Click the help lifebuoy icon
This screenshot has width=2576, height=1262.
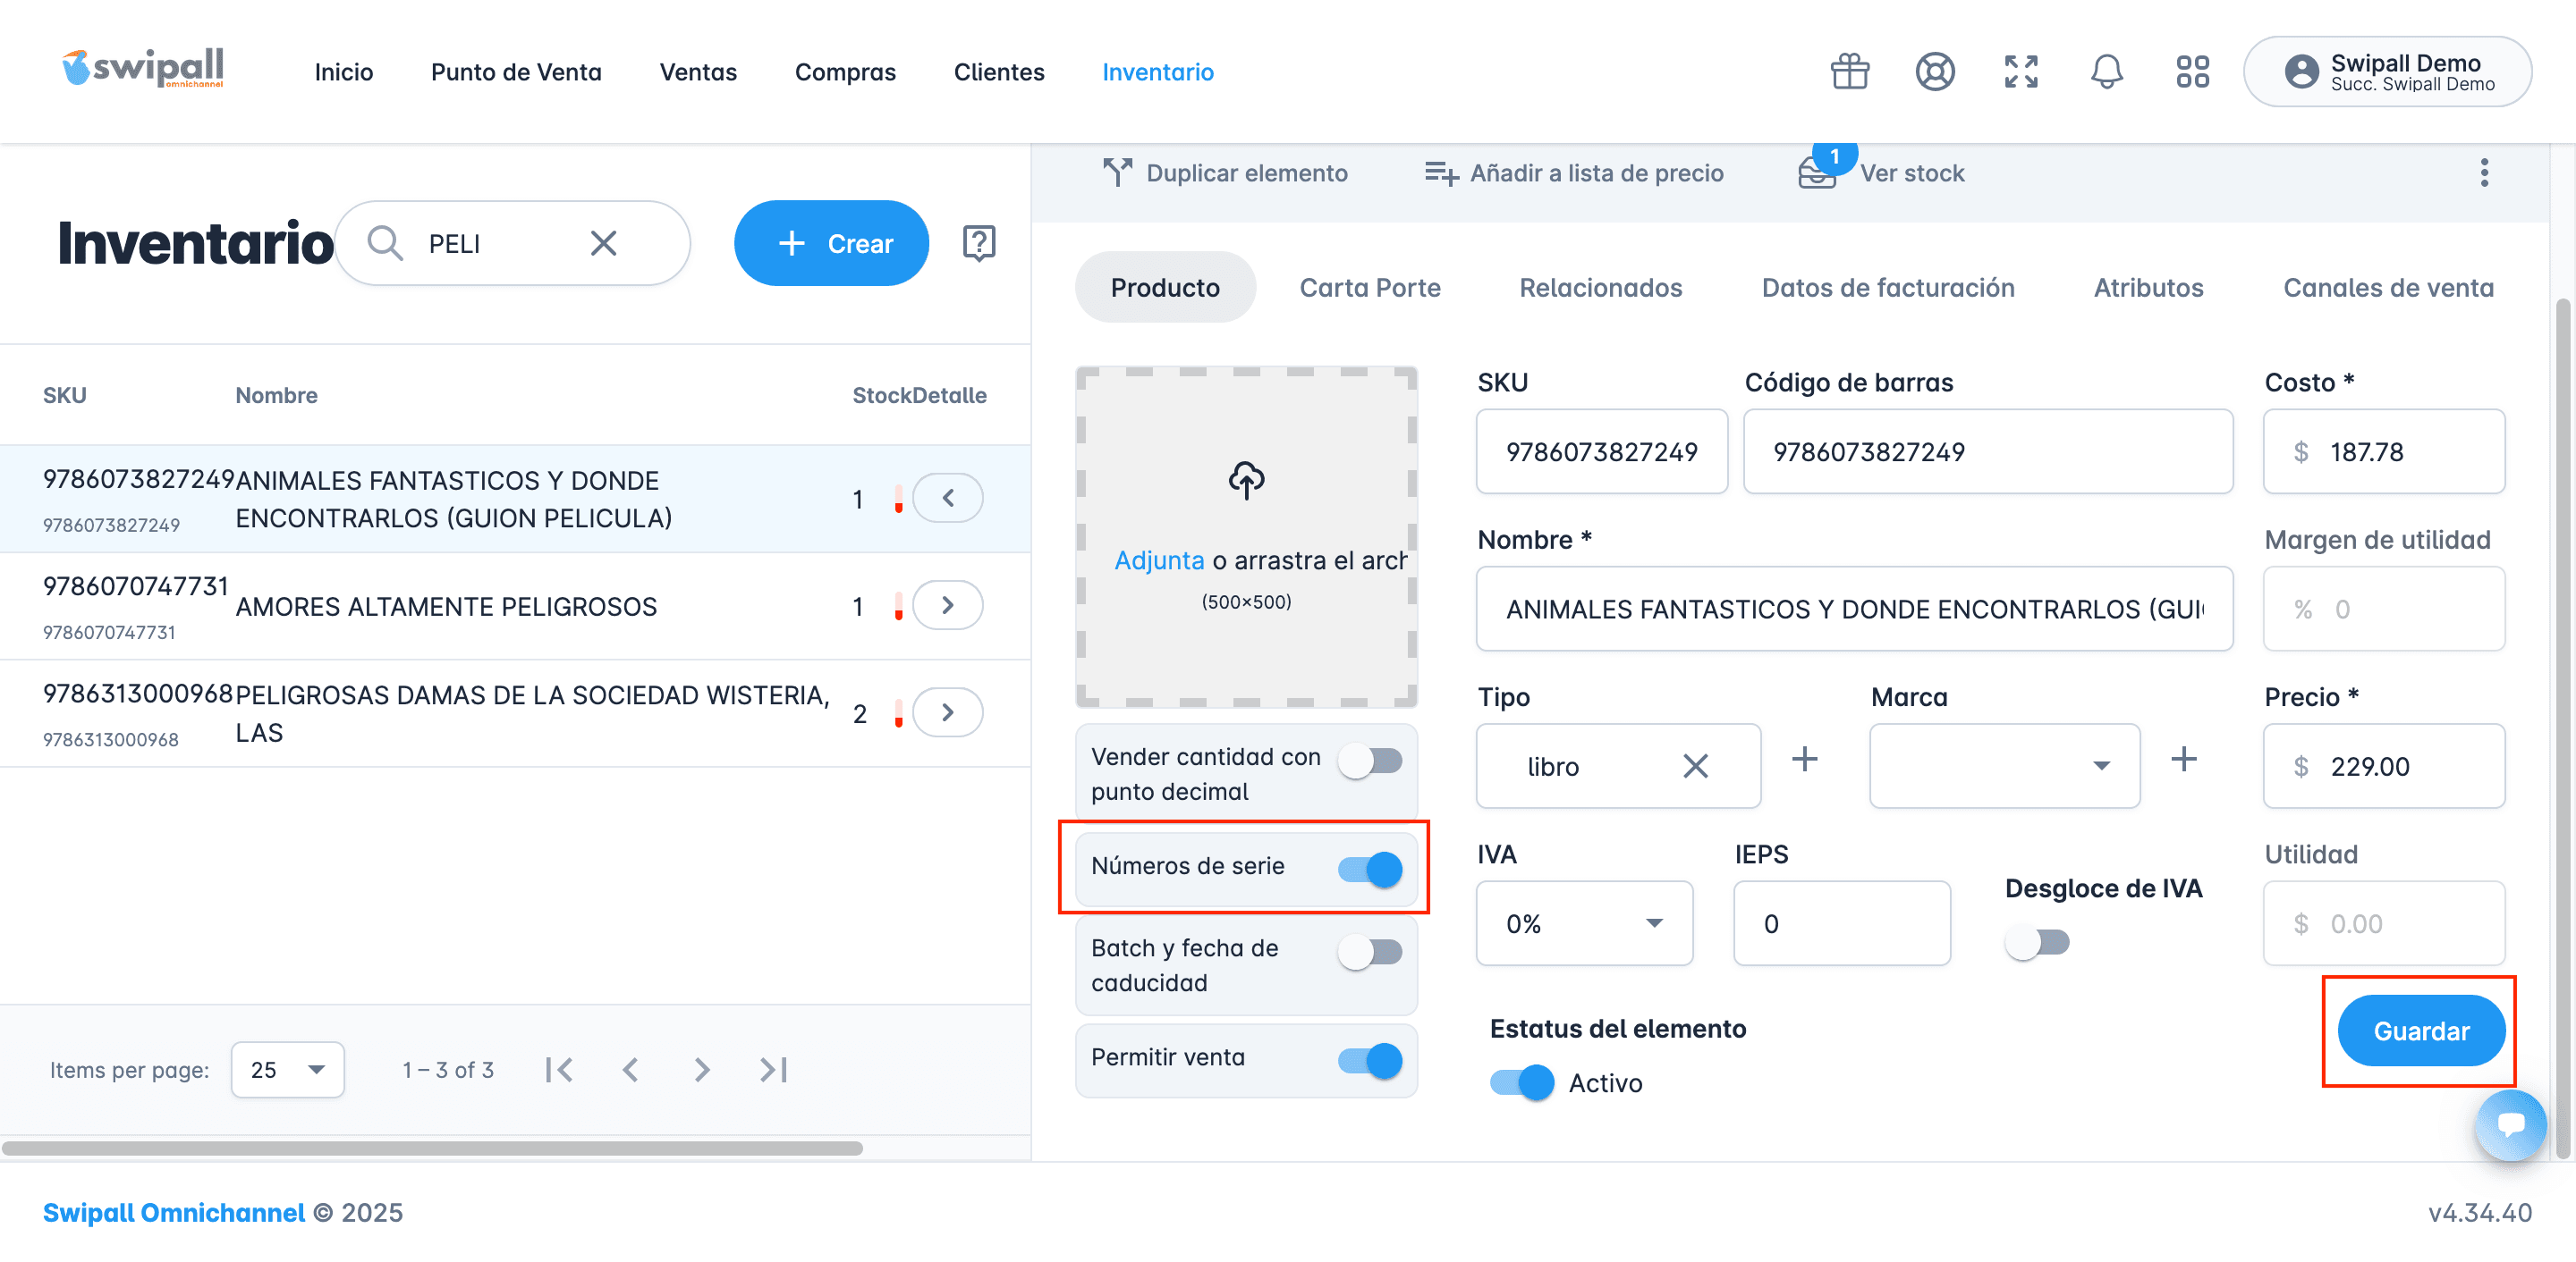tap(1935, 72)
